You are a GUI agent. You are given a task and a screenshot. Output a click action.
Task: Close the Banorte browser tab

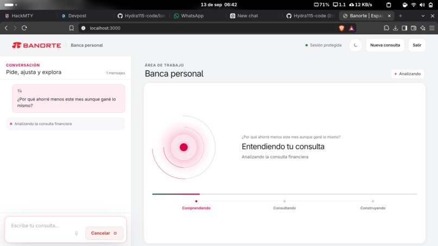click(389, 16)
